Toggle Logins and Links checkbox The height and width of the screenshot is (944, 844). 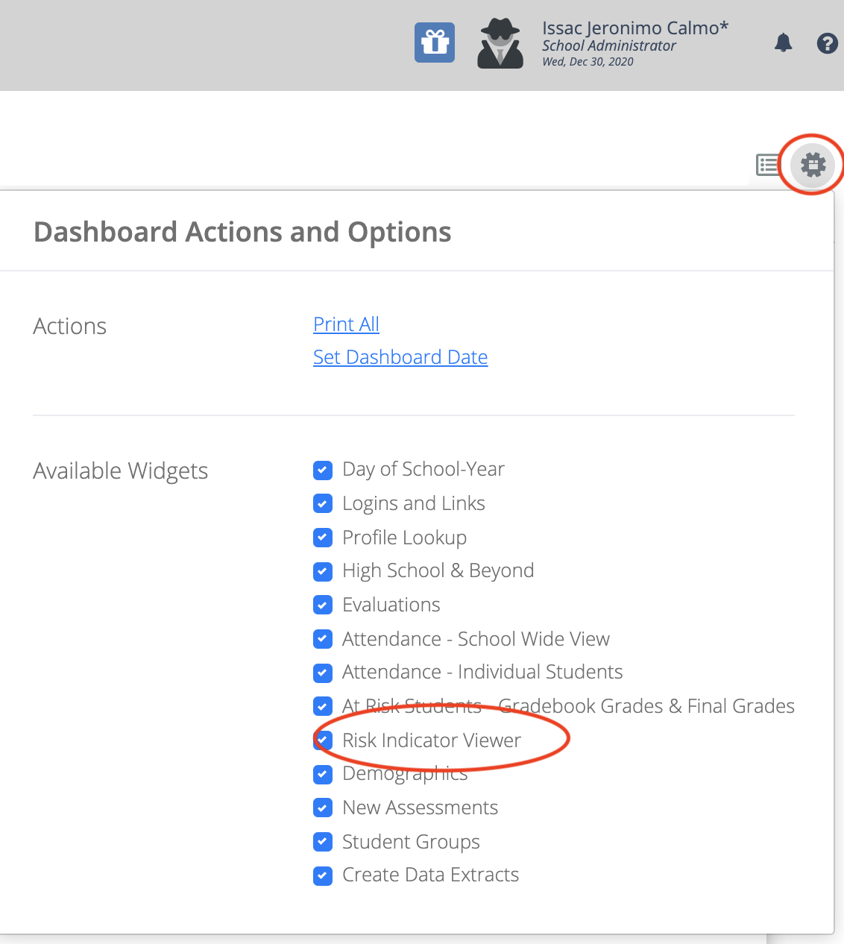pos(323,503)
